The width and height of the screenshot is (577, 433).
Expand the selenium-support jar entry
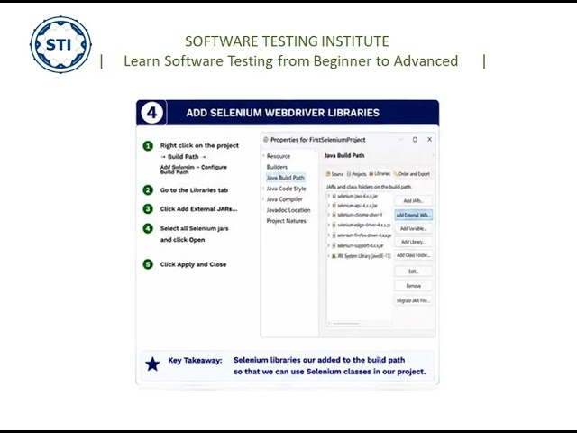pos(329,245)
